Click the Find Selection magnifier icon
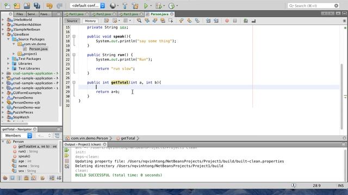 (139, 21)
